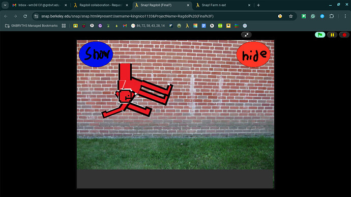Open the Gmail bookmark icon in bookmarks bar

125,26
